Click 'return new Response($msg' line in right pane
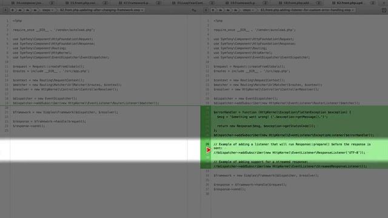Image resolution: width=388 pixels, height=218 pixels. [x=266, y=126]
